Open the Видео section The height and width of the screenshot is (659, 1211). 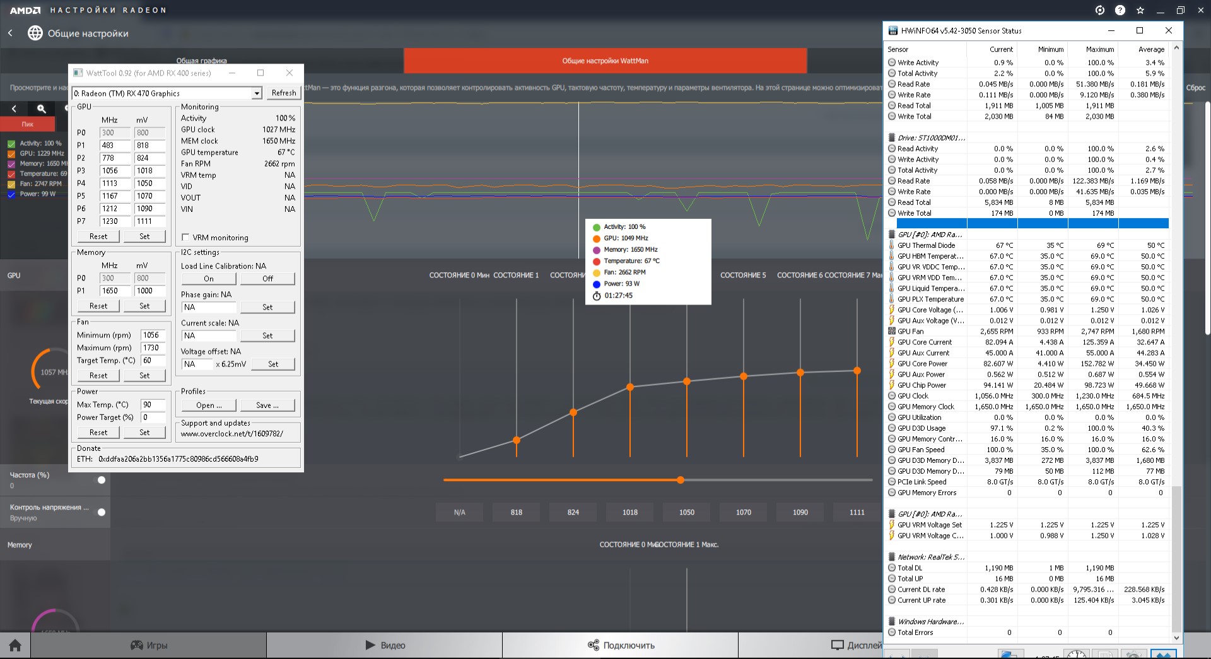point(385,645)
